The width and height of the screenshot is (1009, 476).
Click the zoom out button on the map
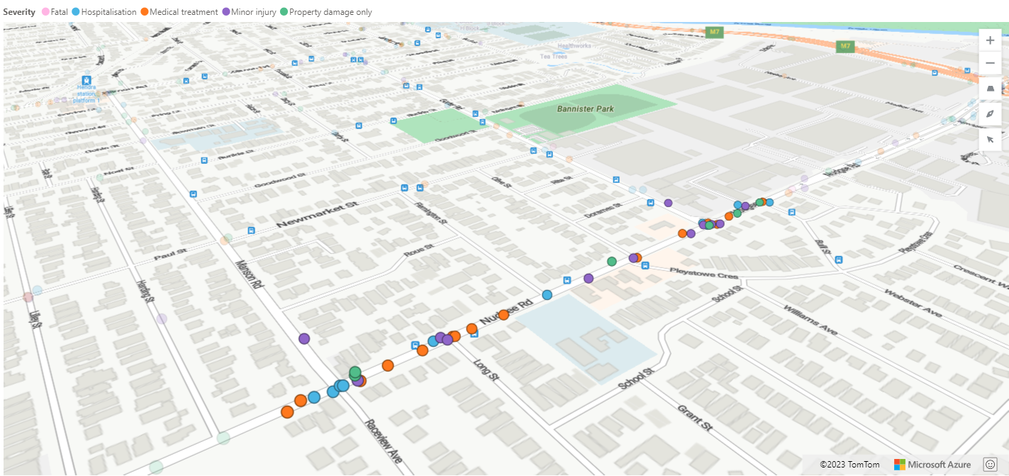point(990,63)
